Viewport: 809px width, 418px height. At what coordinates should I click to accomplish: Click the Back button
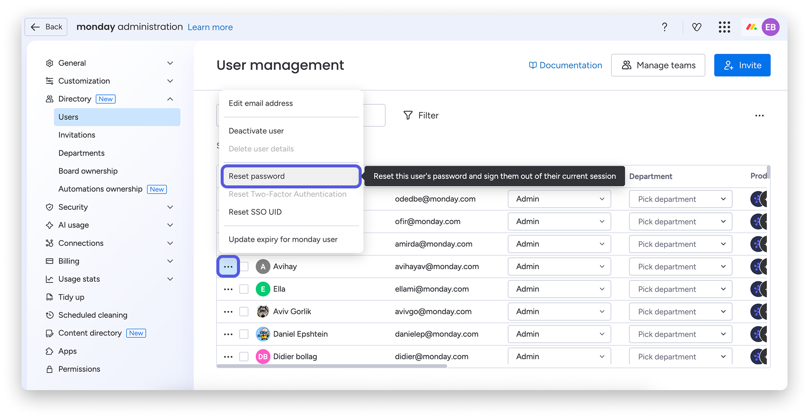tap(46, 27)
